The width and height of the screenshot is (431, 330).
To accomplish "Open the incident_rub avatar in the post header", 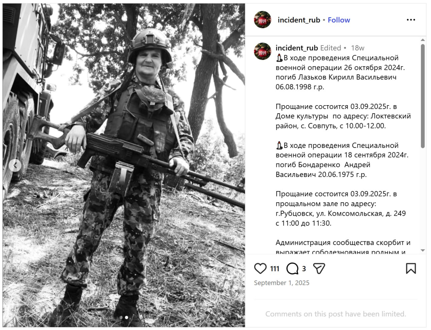I will tap(263, 20).
